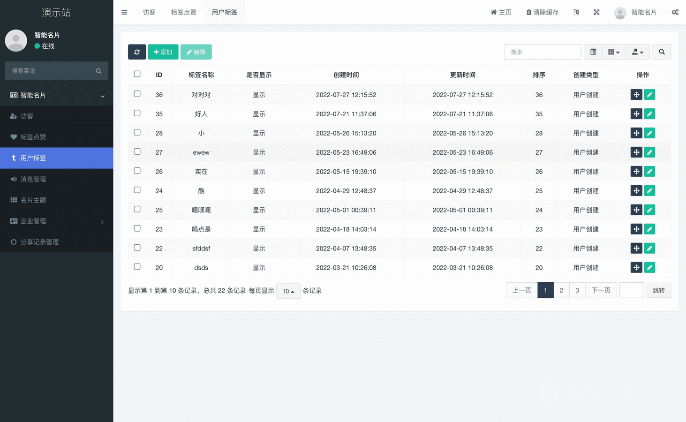Click the refresh table icon button

pos(137,52)
